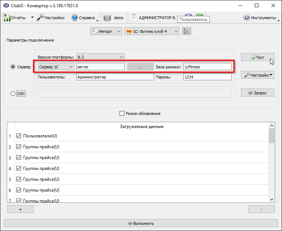Expand the Импорт dropdown
This screenshot has width=282, height=231.
[x=106, y=31]
